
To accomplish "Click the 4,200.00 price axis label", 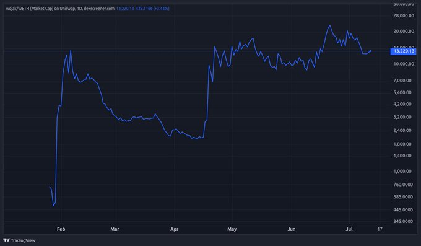I will 402,104.
